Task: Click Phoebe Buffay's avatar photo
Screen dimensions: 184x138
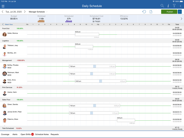Action: [x=4, y=67]
